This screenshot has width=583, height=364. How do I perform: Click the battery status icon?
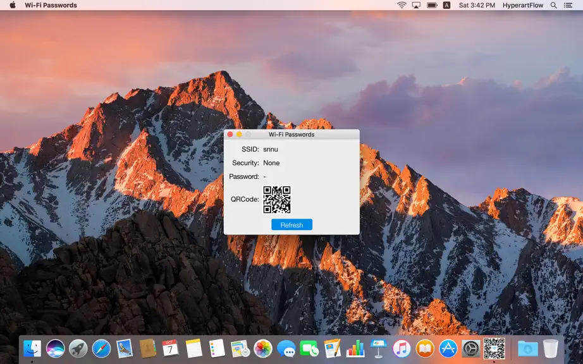click(x=432, y=5)
